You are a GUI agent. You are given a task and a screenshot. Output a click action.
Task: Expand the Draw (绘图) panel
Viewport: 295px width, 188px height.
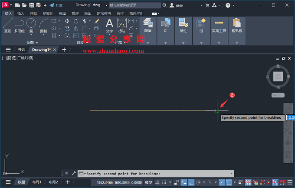coord(32,42)
